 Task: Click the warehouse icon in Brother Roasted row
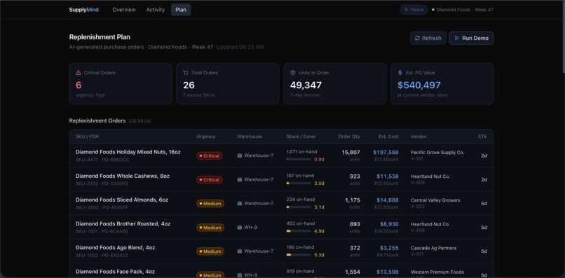click(240, 228)
